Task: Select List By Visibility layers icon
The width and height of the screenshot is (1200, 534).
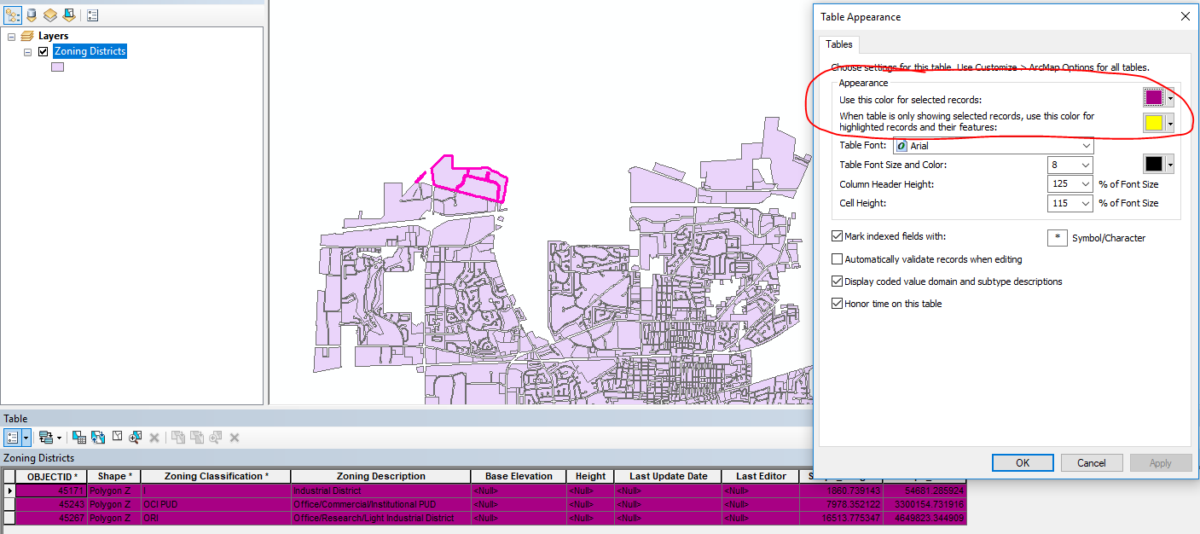Action: coord(50,15)
